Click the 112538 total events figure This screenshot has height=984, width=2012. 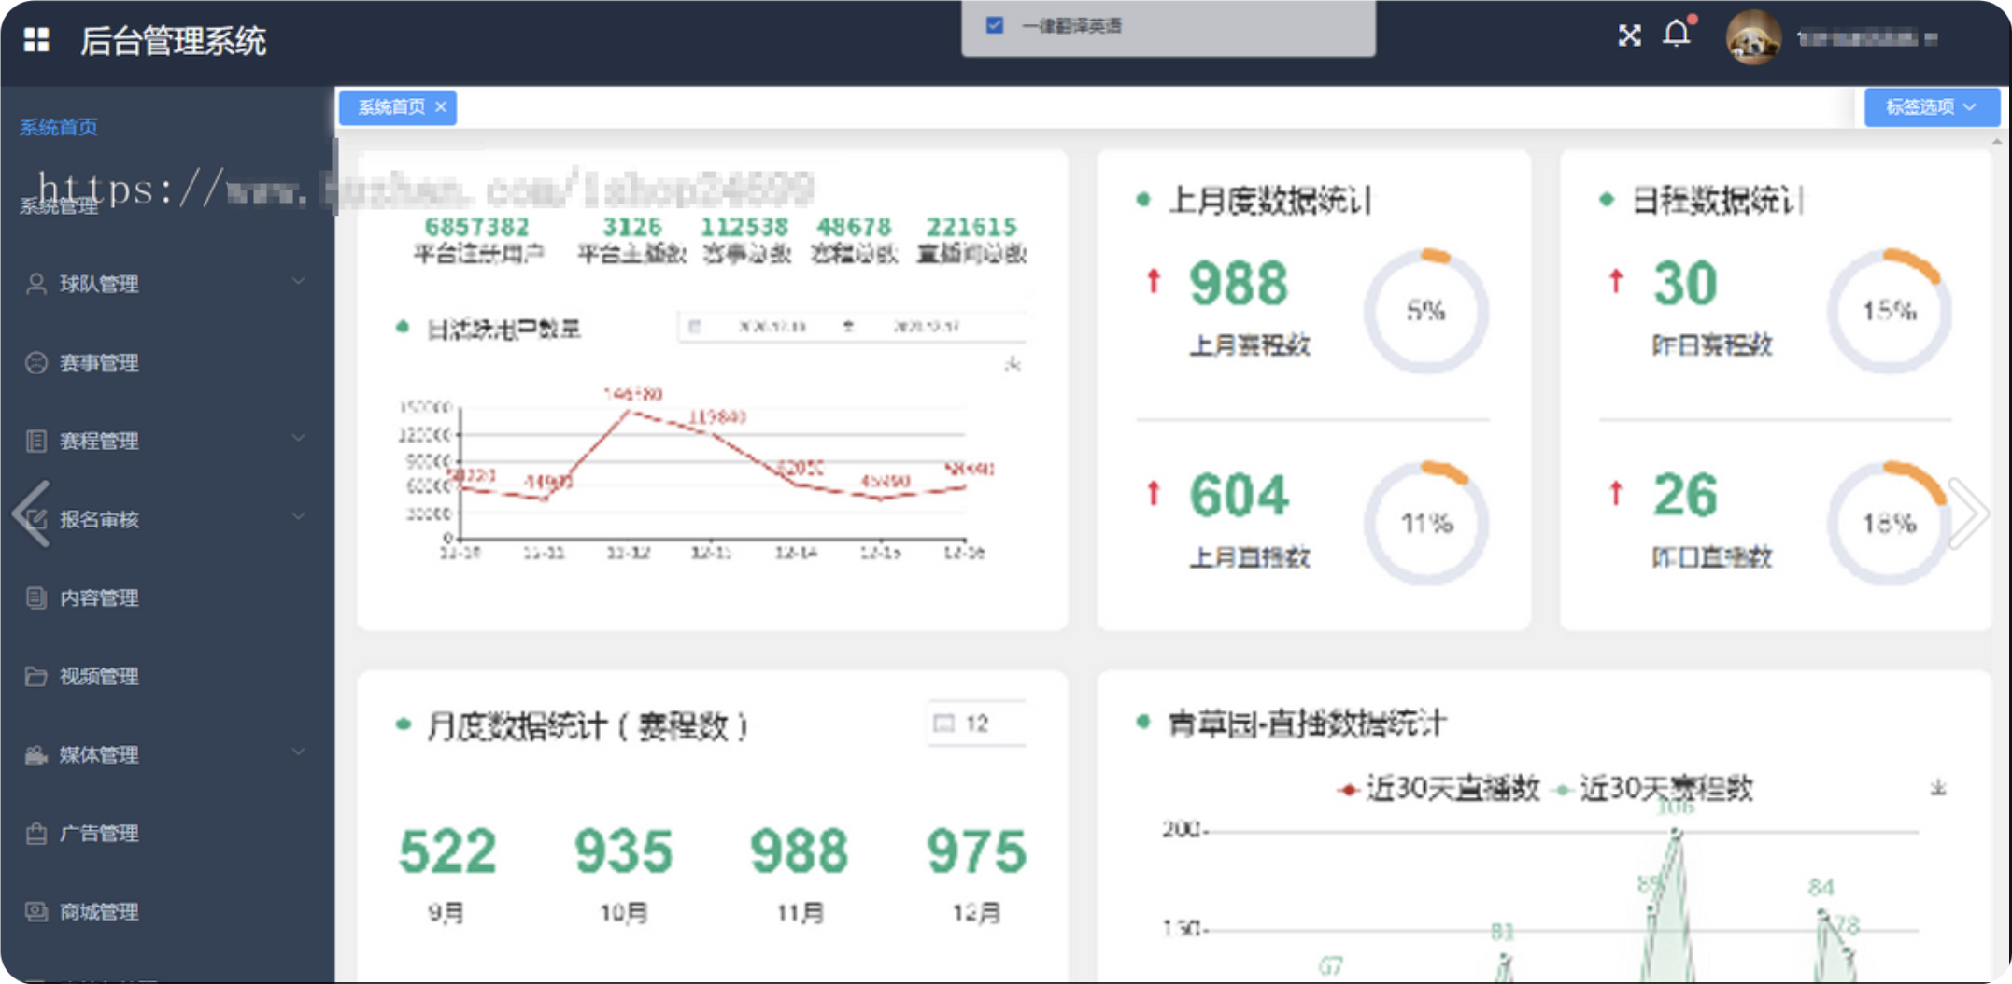tap(744, 227)
